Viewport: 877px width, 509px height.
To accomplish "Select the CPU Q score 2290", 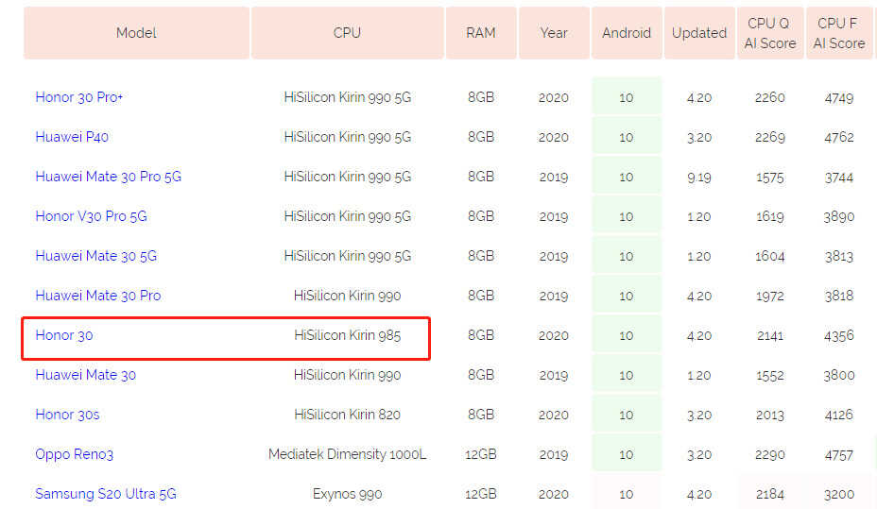I will pyautogui.click(x=770, y=455).
